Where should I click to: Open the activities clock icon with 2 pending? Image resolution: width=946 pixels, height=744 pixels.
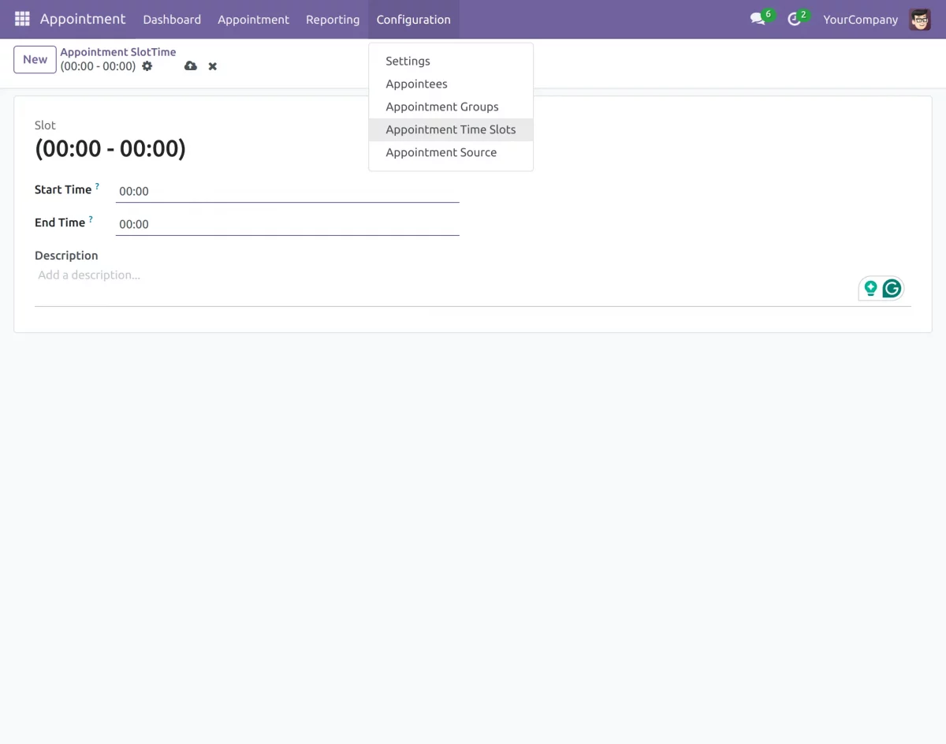tap(795, 19)
